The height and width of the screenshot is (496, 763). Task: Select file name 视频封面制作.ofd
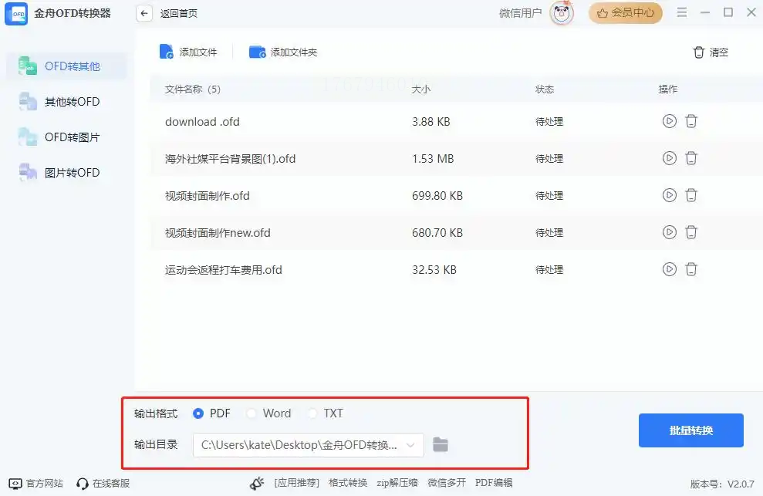click(x=208, y=196)
